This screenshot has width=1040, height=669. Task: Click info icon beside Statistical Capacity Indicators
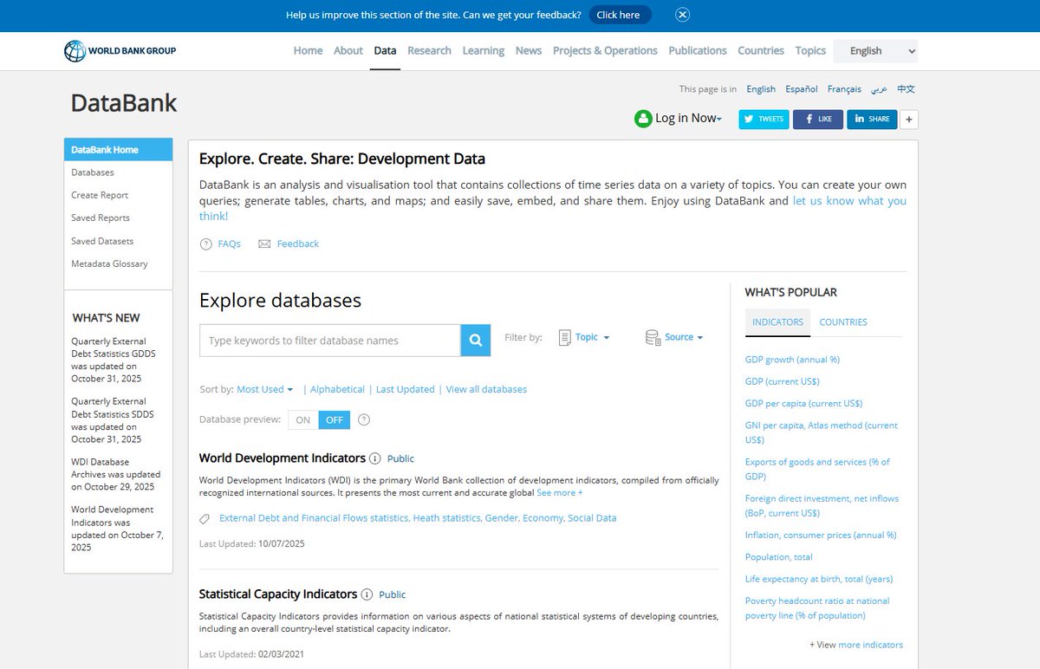point(367,594)
